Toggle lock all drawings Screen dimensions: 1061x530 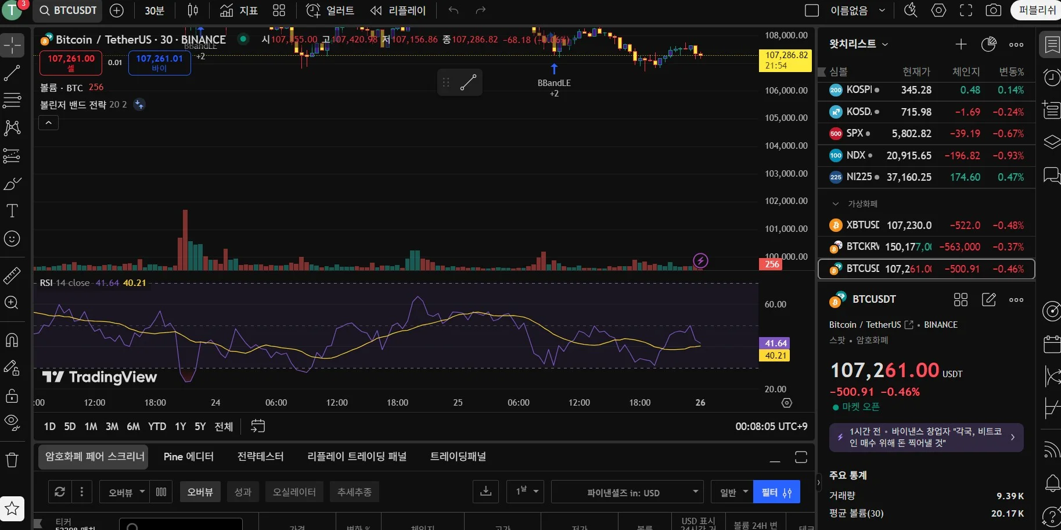[12, 396]
